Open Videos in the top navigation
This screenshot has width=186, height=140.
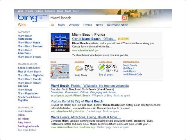click(39, 11)
